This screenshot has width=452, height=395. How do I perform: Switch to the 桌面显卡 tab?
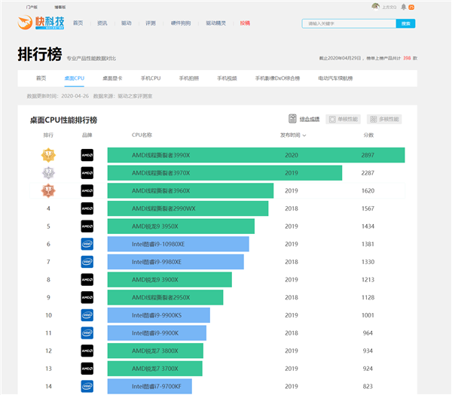point(112,77)
